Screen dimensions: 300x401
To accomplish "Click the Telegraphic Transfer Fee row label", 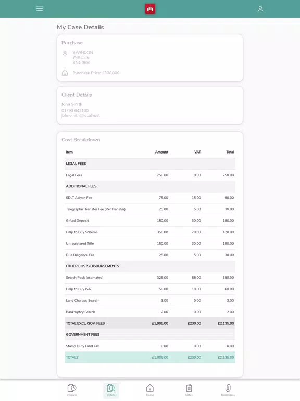I will tap(96, 209).
